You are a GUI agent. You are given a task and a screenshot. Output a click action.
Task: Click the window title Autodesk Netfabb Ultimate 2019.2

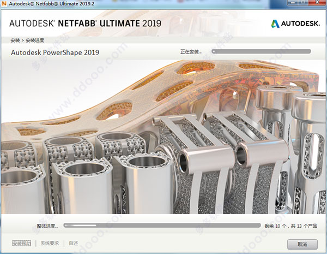(x=52, y=4)
